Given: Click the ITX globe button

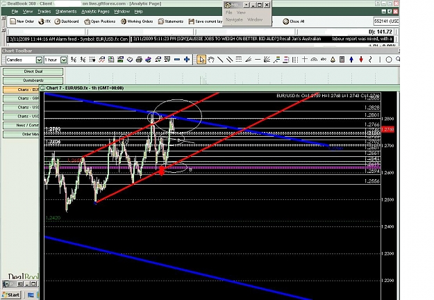Looking at the screenshot, I should coord(44,22).
